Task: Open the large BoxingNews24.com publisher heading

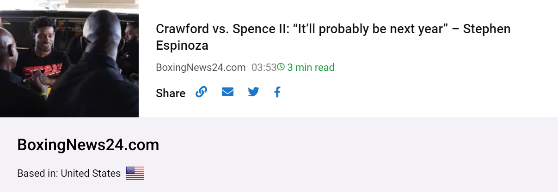Action: point(88,145)
